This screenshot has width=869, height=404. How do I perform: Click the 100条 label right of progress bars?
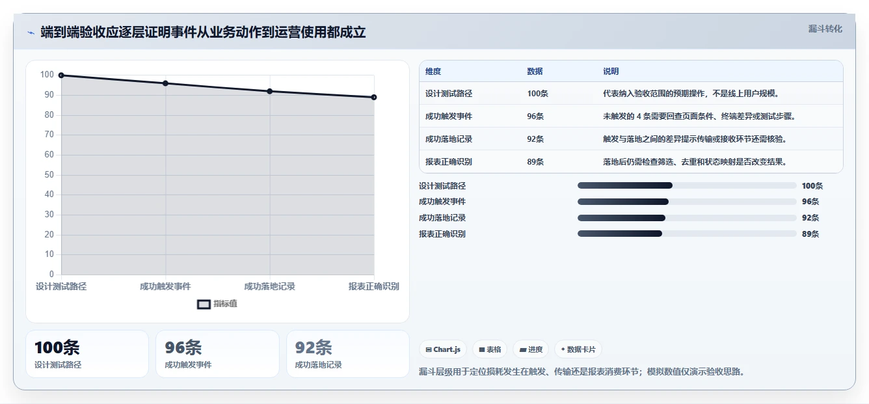pyautogui.click(x=812, y=186)
